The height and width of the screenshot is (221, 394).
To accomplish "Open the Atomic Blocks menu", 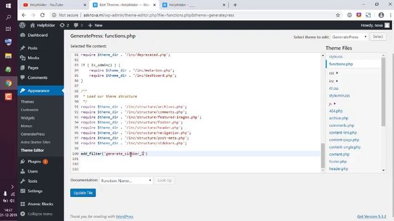I will 40,204.
